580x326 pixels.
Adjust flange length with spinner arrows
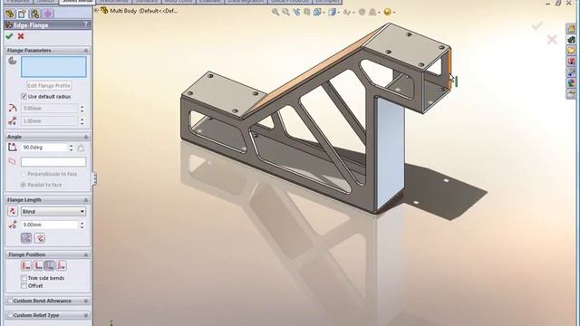[x=82, y=225]
